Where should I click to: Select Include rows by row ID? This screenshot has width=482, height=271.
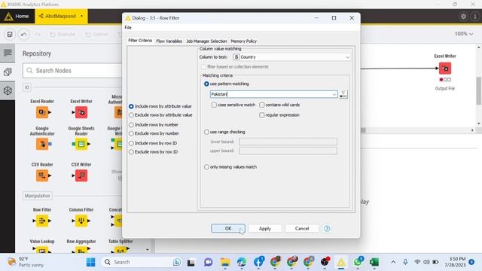(153, 143)
